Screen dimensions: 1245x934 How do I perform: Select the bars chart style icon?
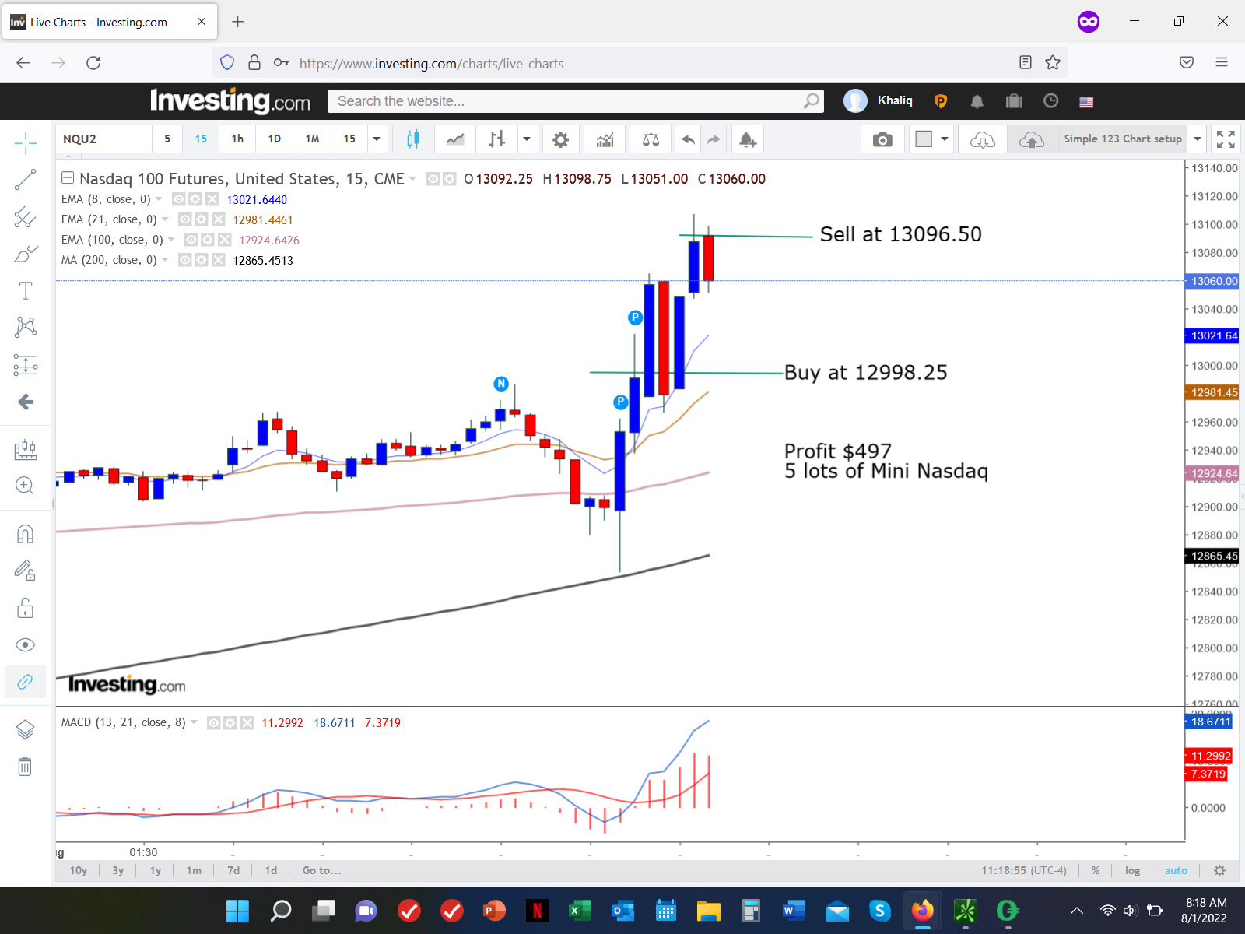click(x=497, y=139)
